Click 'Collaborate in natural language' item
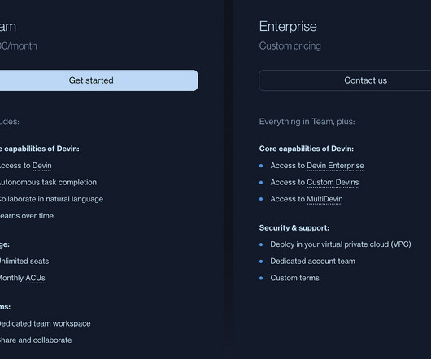Screen dimensions: 431x359 (x=51, y=199)
